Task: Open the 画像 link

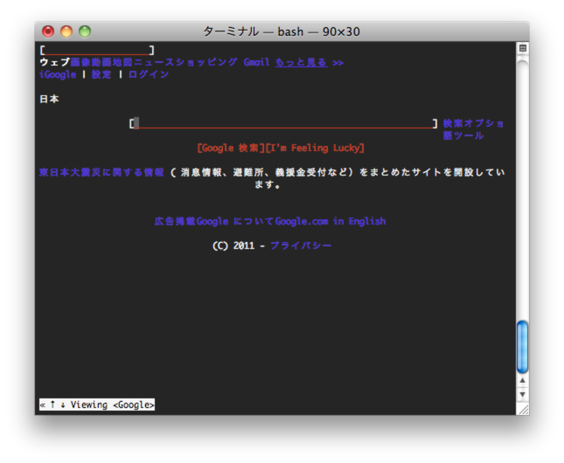Action: 81,62
